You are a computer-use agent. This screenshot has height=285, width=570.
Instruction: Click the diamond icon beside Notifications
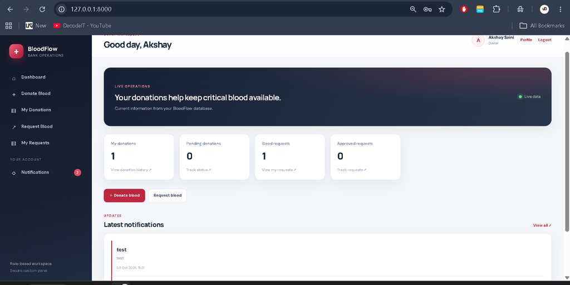14,173
